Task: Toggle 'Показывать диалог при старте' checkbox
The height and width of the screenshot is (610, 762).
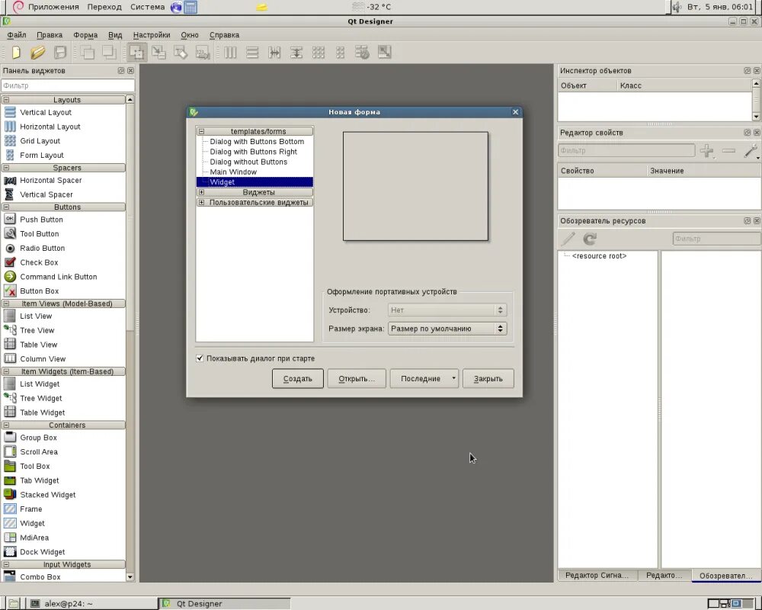Action: point(200,358)
